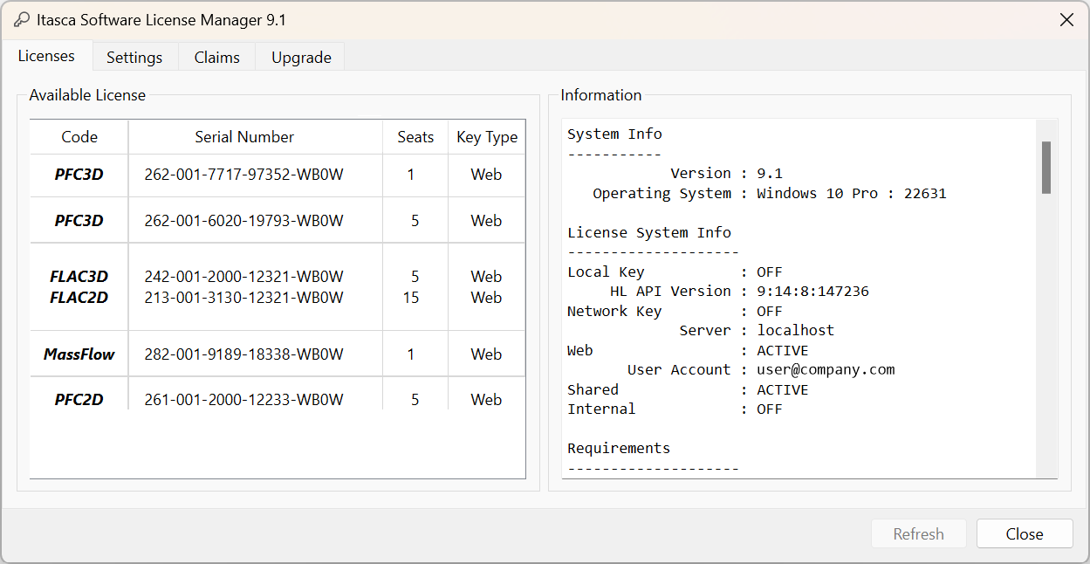Select serial number 242-001-2000-12321-WB0W
This screenshot has height=564, width=1090.
click(244, 277)
